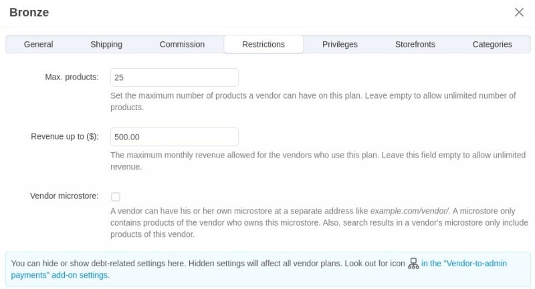Click the Max. products input field

click(175, 77)
